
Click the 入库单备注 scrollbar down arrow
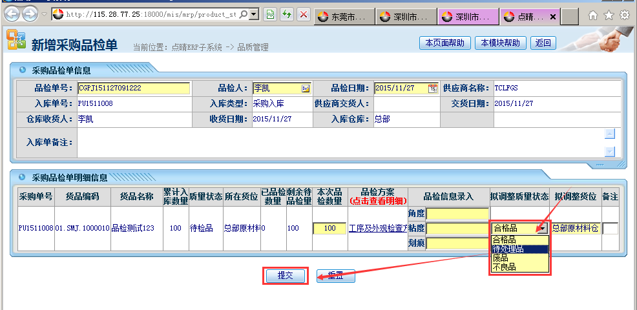[609, 152]
